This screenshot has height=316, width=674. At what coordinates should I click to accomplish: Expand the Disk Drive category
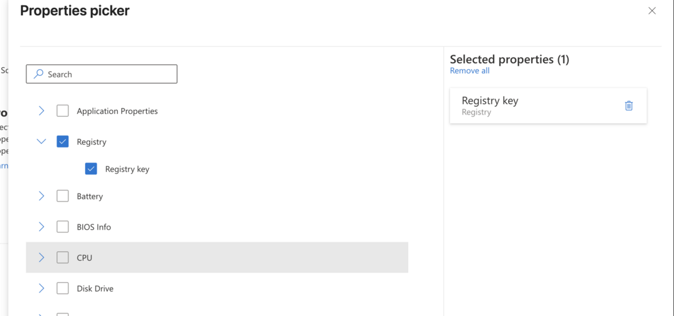coord(41,288)
